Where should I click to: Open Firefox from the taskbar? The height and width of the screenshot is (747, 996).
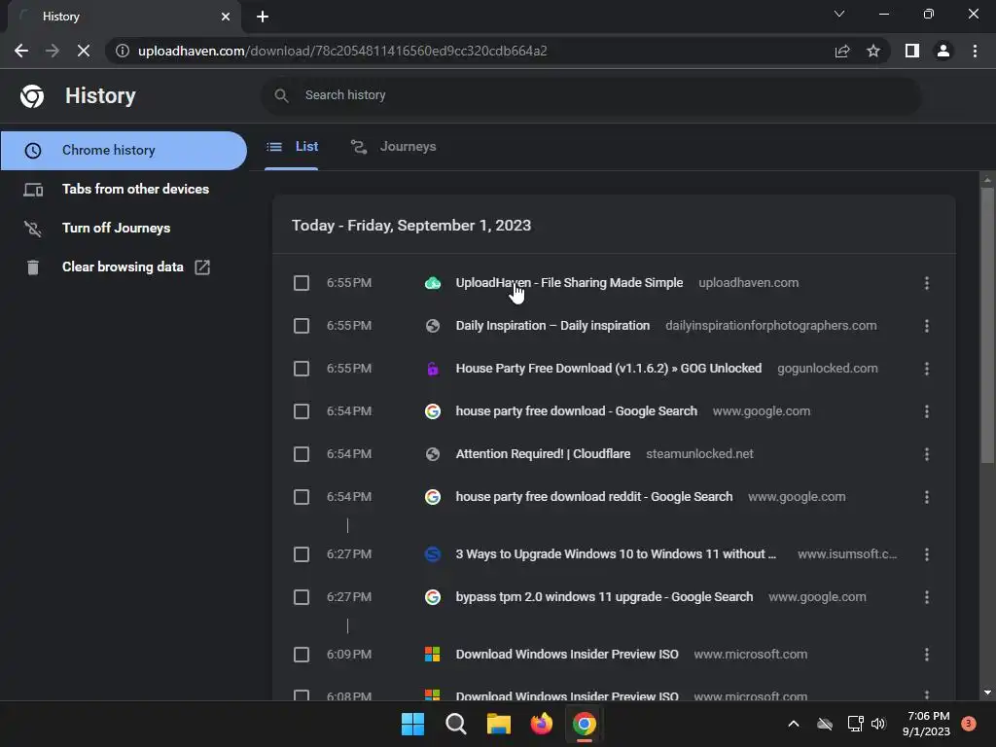541,724
